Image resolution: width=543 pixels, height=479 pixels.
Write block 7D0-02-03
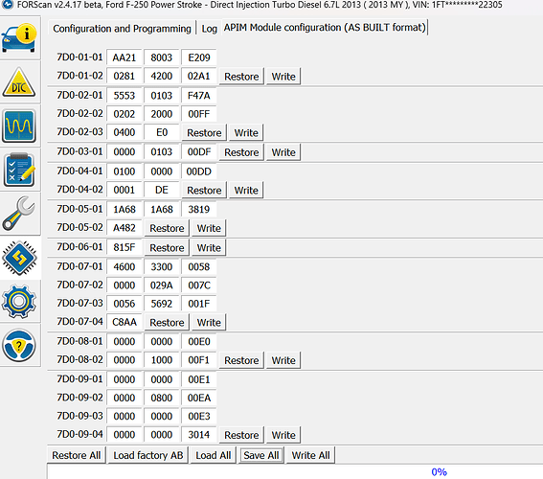coord(246,133)
